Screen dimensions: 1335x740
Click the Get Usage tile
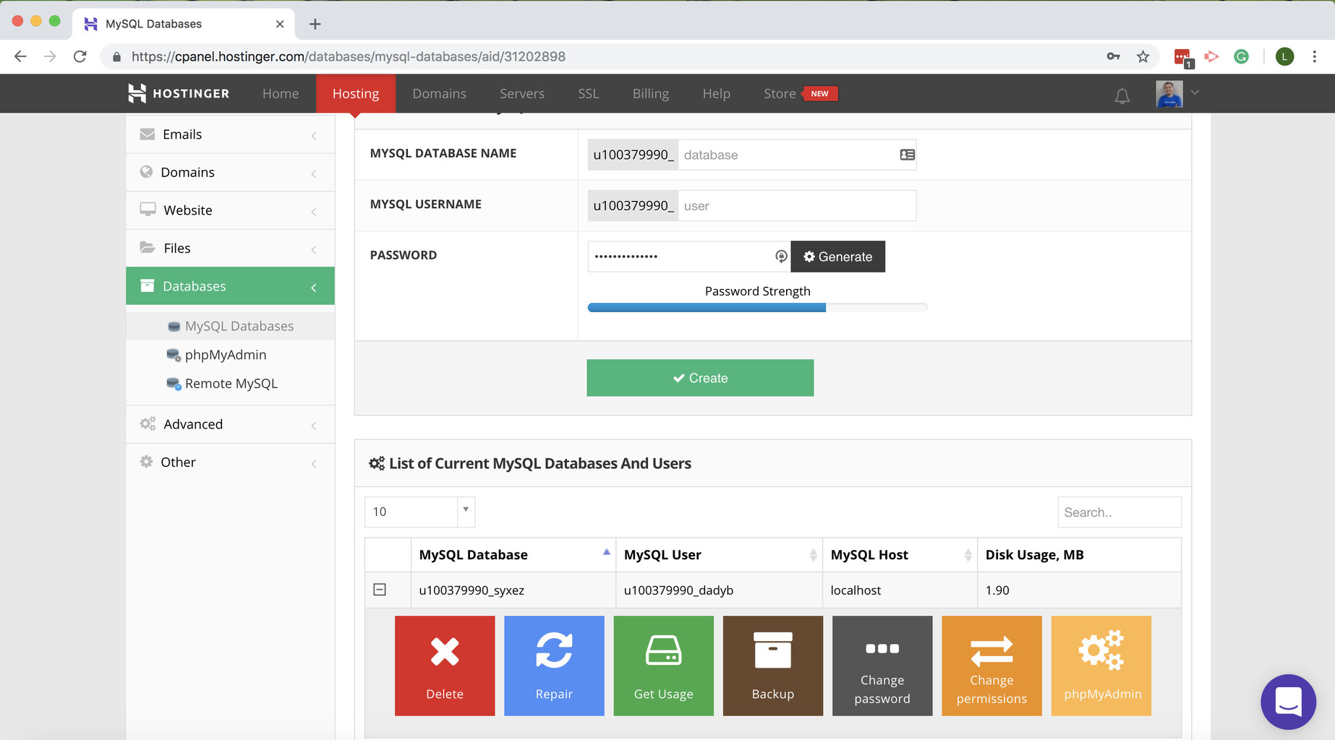663,666
